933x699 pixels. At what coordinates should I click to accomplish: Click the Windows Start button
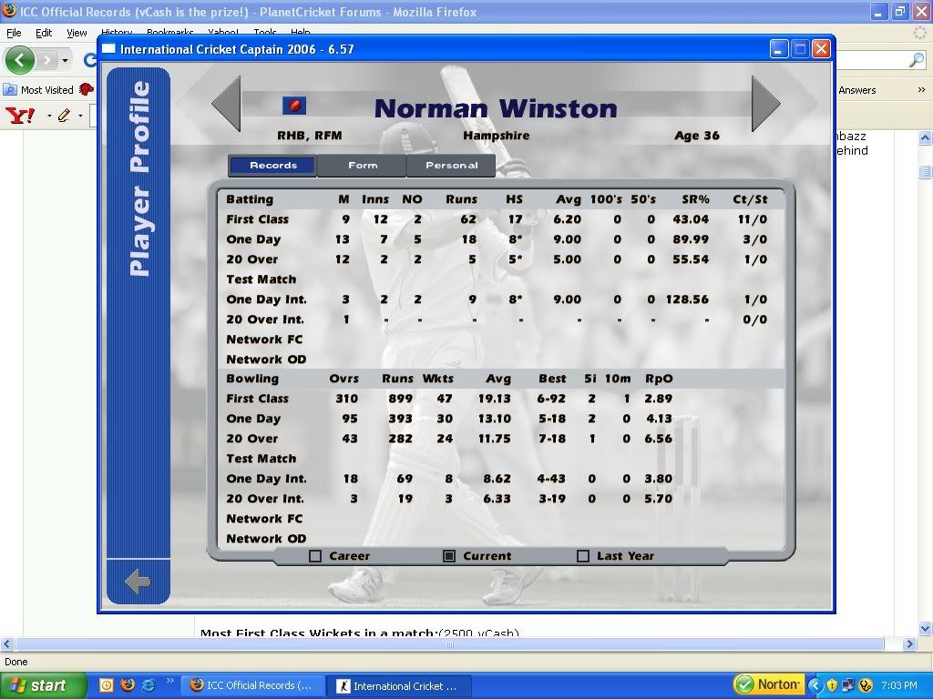(x=43, y=685)
